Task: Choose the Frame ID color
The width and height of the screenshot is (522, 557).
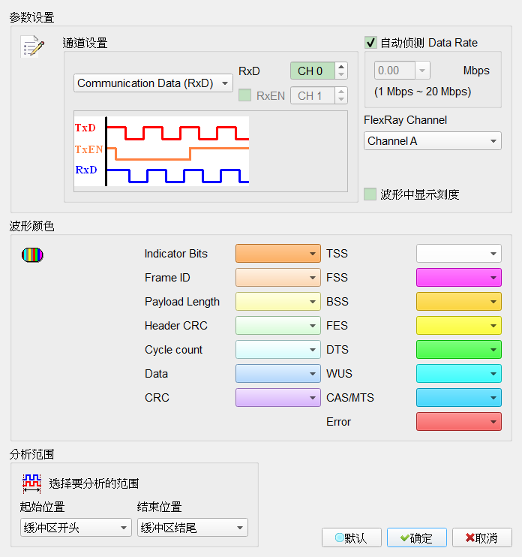Action: click(278, 278)
